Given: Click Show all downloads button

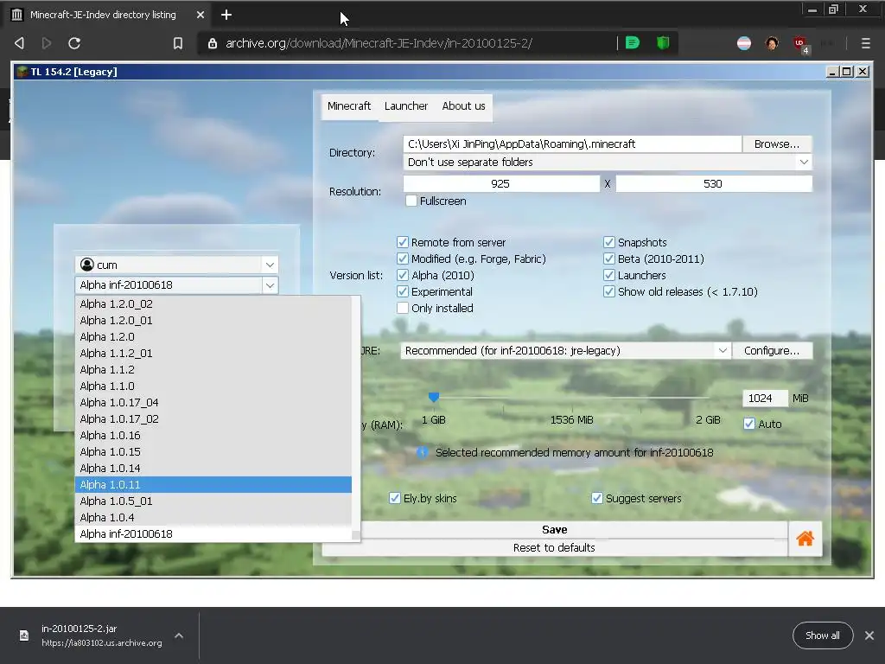Looking at the screenshot, I should coord(823,635).
